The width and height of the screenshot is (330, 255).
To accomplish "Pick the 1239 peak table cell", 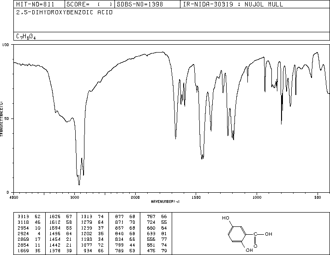I will [87, 228].
